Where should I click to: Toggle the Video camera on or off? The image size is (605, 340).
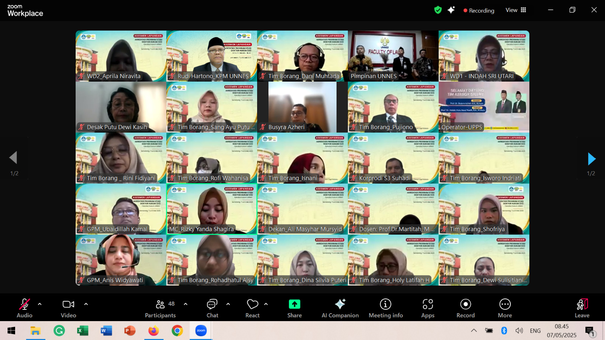68,308
